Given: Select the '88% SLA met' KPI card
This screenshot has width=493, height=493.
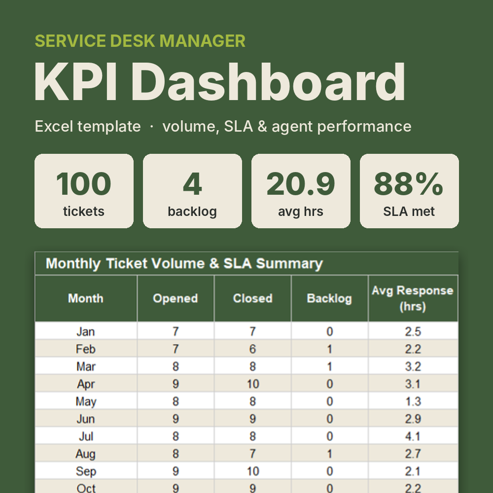Looking at the screenshot, I should coord(409,191).
